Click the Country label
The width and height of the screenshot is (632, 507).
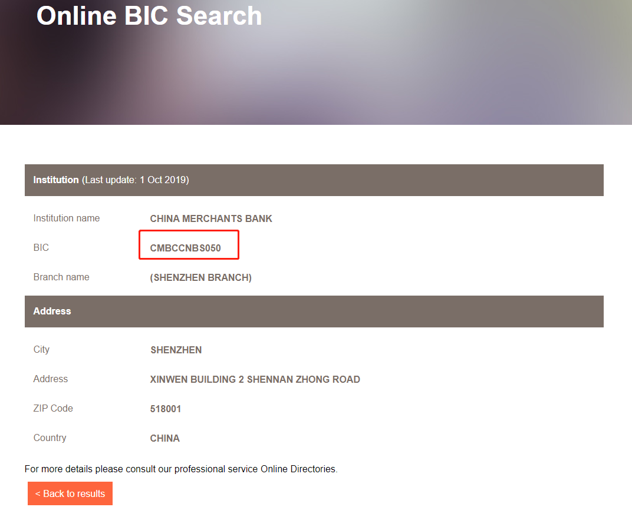click(50, 438)
